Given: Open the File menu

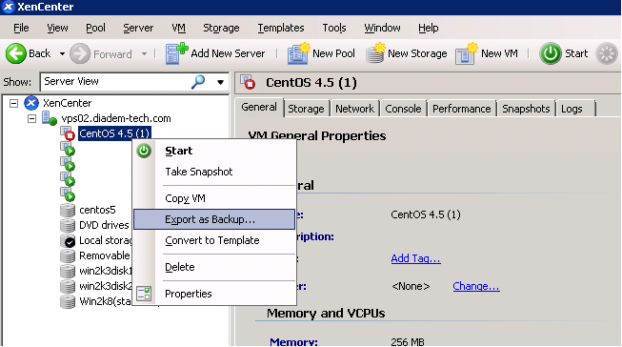Looking at the screenshot, I should 21,28.
